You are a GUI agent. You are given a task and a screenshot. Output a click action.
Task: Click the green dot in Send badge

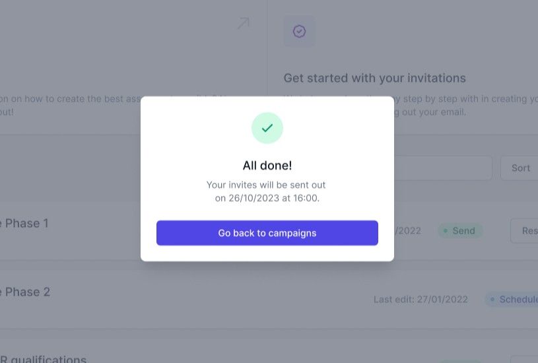point(446,231)
